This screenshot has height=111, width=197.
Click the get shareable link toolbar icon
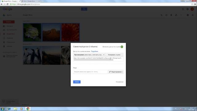161,15
